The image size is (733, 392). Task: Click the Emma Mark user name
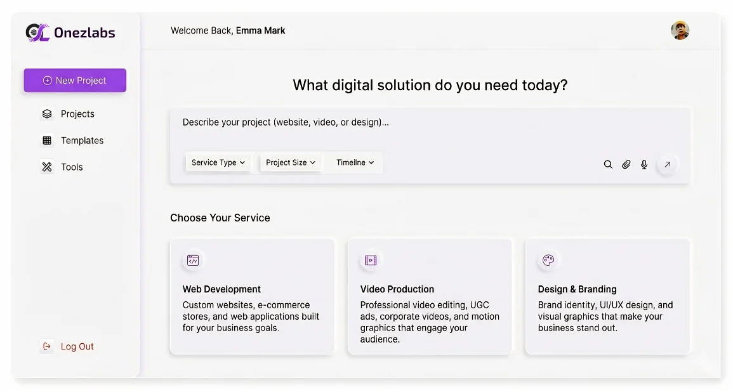pos(260,30)
